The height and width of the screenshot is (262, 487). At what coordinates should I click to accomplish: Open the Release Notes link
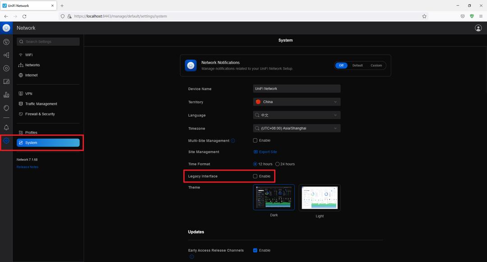coord(28,167)
